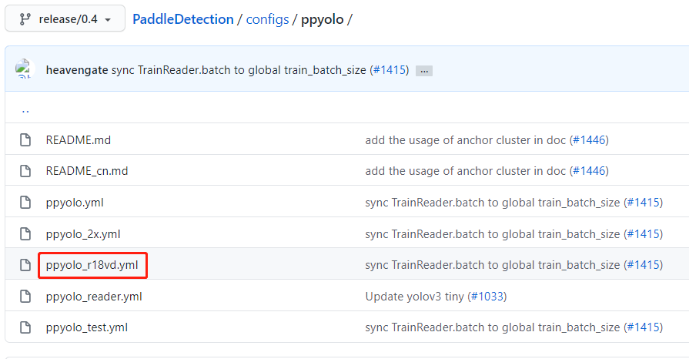Click file icon next to ppyolo_test.yml

25,327
